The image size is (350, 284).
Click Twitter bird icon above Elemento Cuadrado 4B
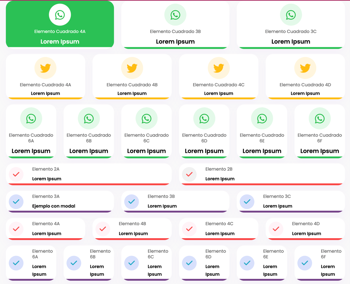(x=132, y=68)
